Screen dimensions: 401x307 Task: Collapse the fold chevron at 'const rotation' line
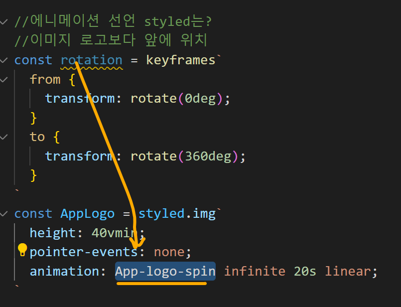coord(3,60)
